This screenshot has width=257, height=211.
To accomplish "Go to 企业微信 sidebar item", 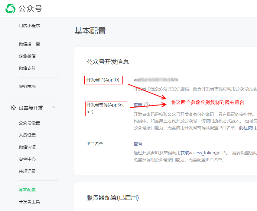I will [x=27, y=56].
